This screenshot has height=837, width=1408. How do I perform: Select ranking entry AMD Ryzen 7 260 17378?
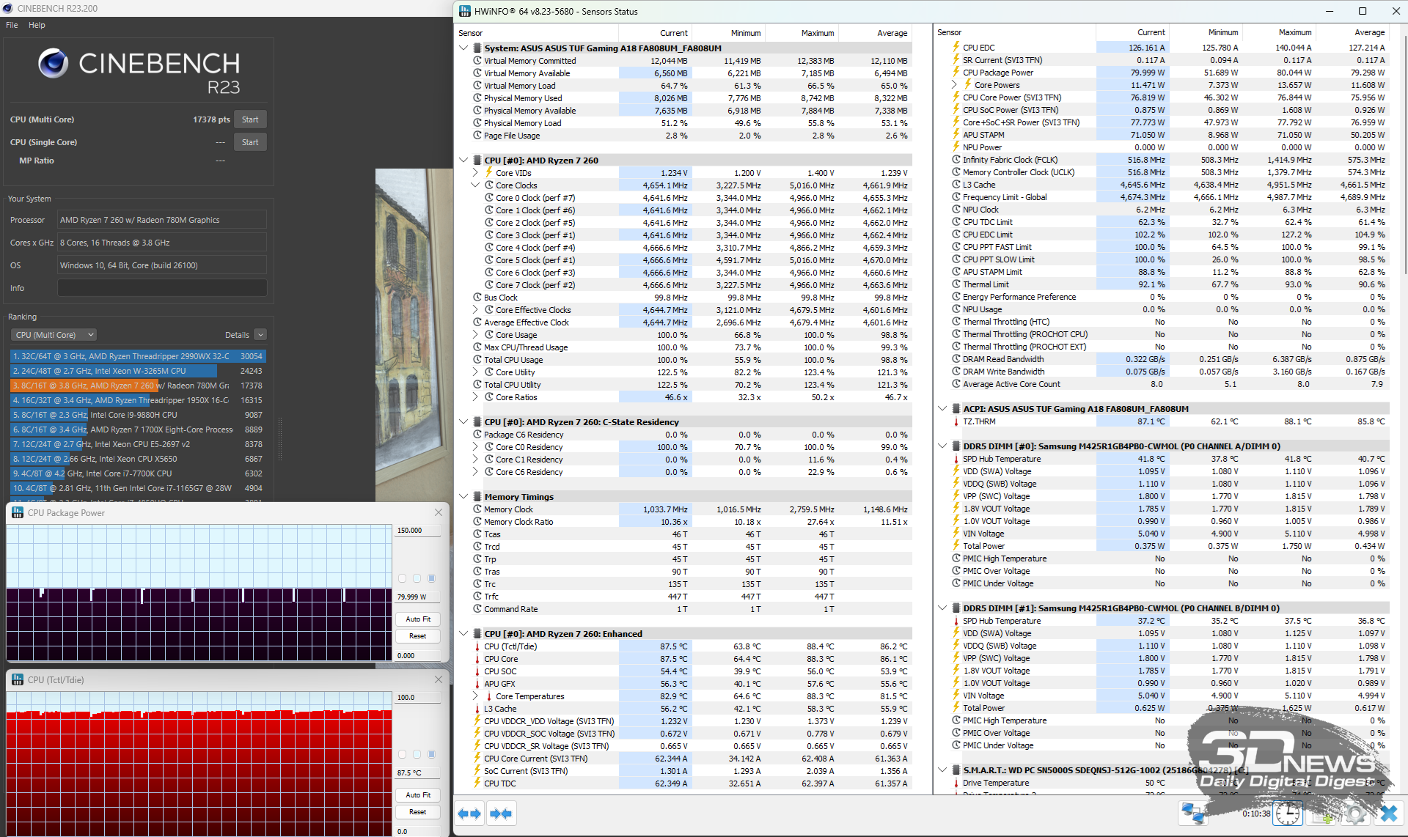pos(138,386)
